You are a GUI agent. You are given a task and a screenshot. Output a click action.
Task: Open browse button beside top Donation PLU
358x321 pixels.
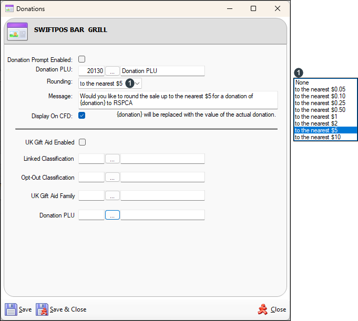point(112,71)
